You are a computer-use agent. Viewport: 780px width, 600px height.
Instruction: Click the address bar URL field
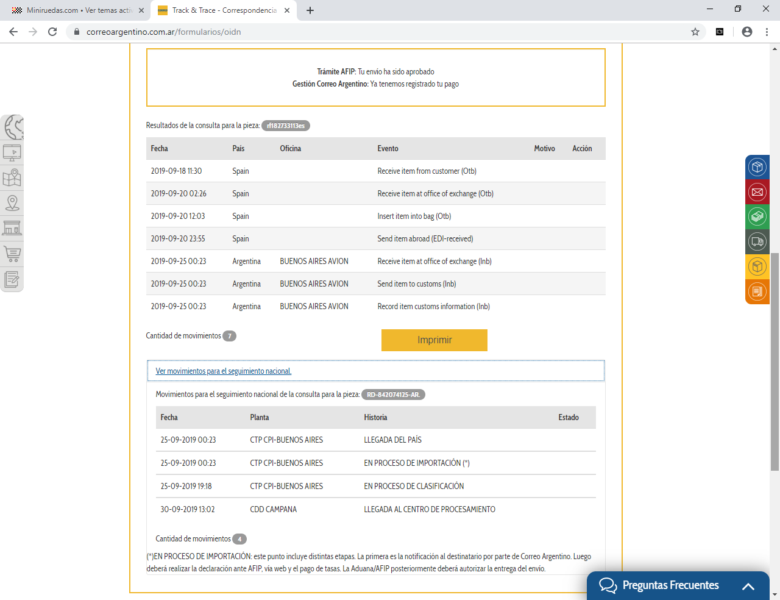pyautogui.click(x=366, y=32)
